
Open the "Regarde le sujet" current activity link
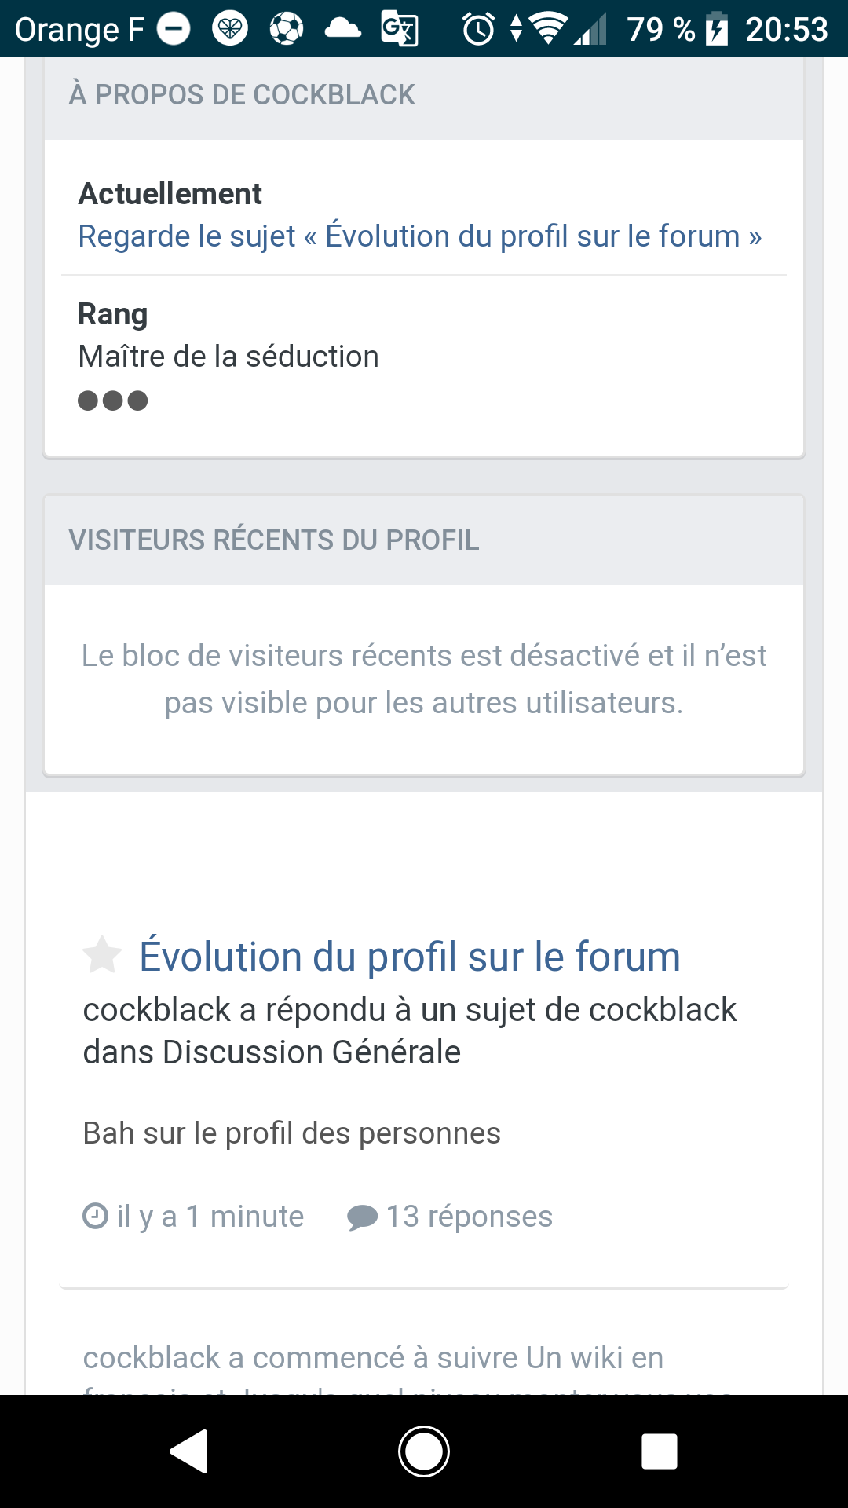click(420, 236)
